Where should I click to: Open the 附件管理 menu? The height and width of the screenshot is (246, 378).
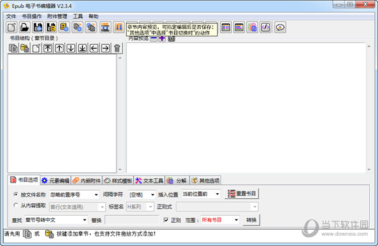pyautogui.click(x=57, y=16)
